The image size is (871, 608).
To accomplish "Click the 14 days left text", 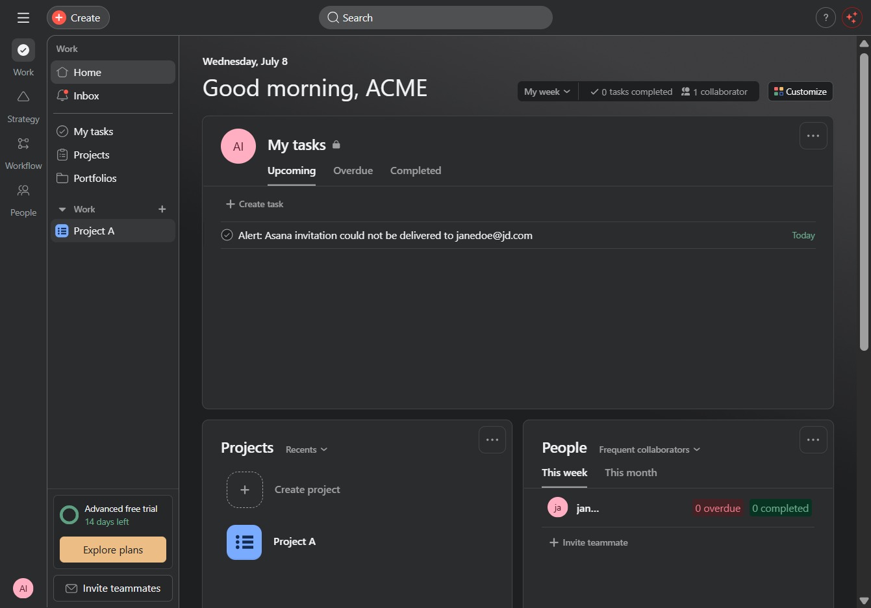I will [x=107, y=522].
